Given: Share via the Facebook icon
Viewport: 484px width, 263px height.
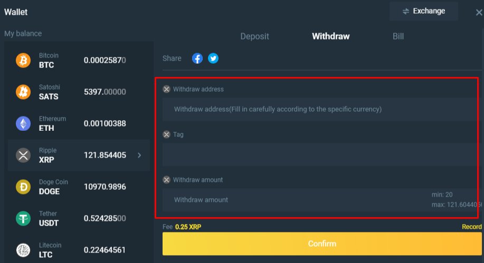Looking at the screenshot, I should pos(197,59).
